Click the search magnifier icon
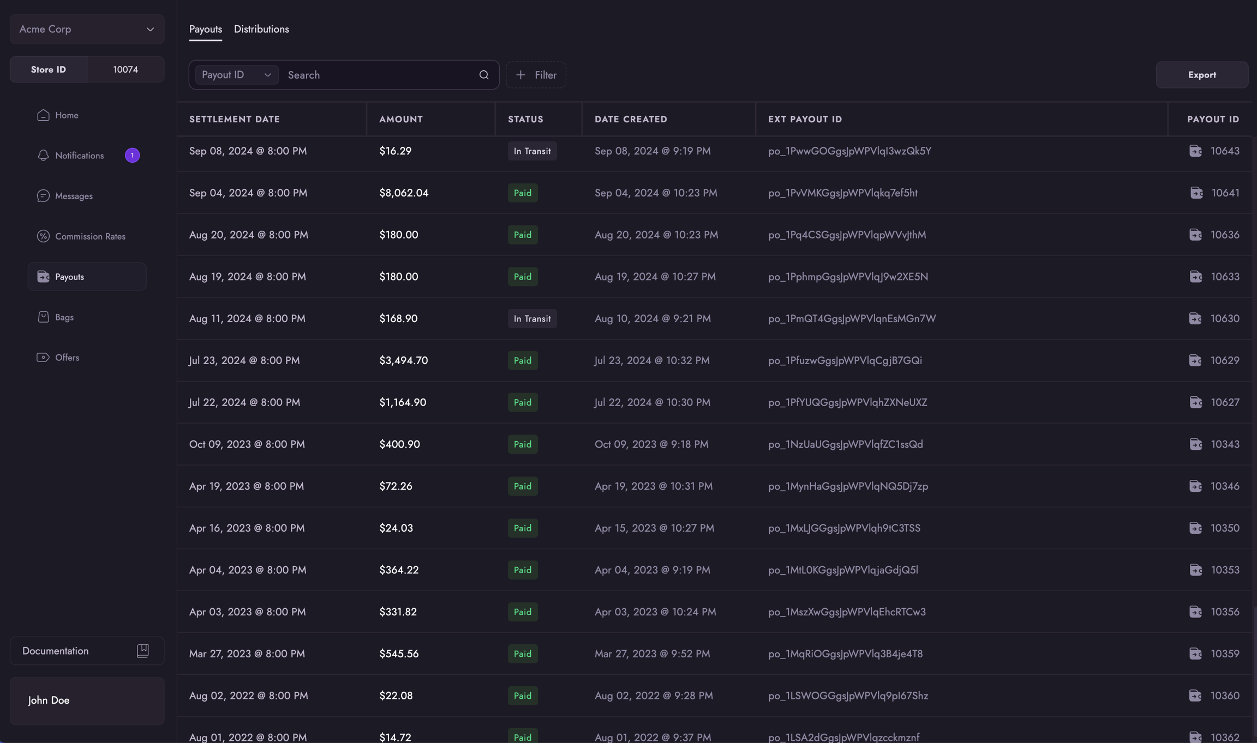Screen dimensions: 1257x743 coord(484,75)
